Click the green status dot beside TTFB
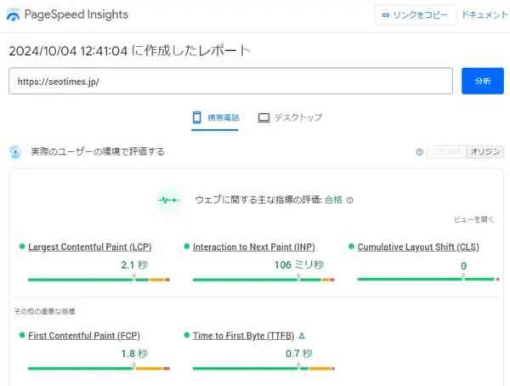 (x=187, y=335)
